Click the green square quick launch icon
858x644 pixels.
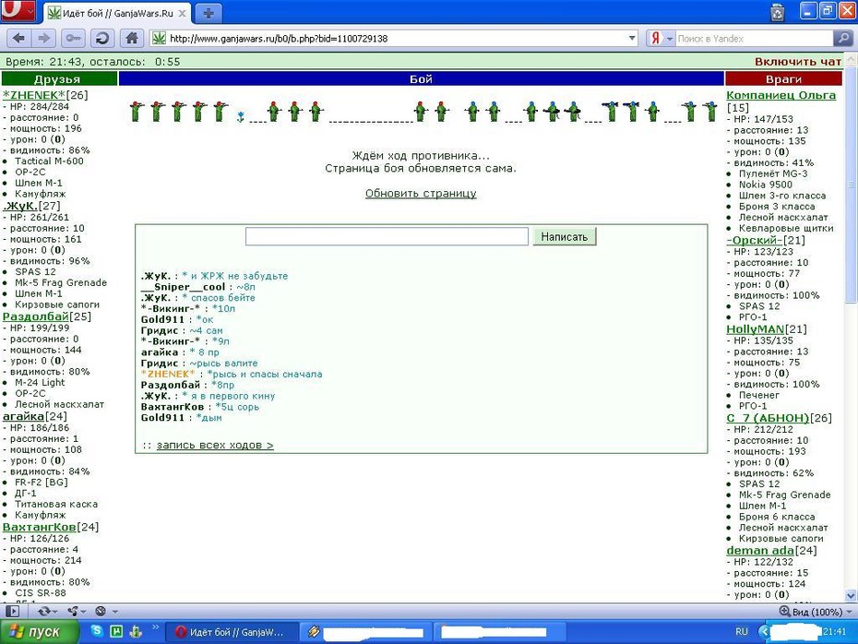coord(116,631)
